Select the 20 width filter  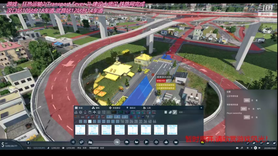coord(126,122)
